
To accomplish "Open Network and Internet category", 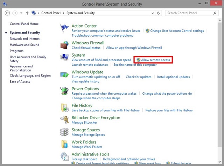I will pyautogui.click(x=24, y=39).
